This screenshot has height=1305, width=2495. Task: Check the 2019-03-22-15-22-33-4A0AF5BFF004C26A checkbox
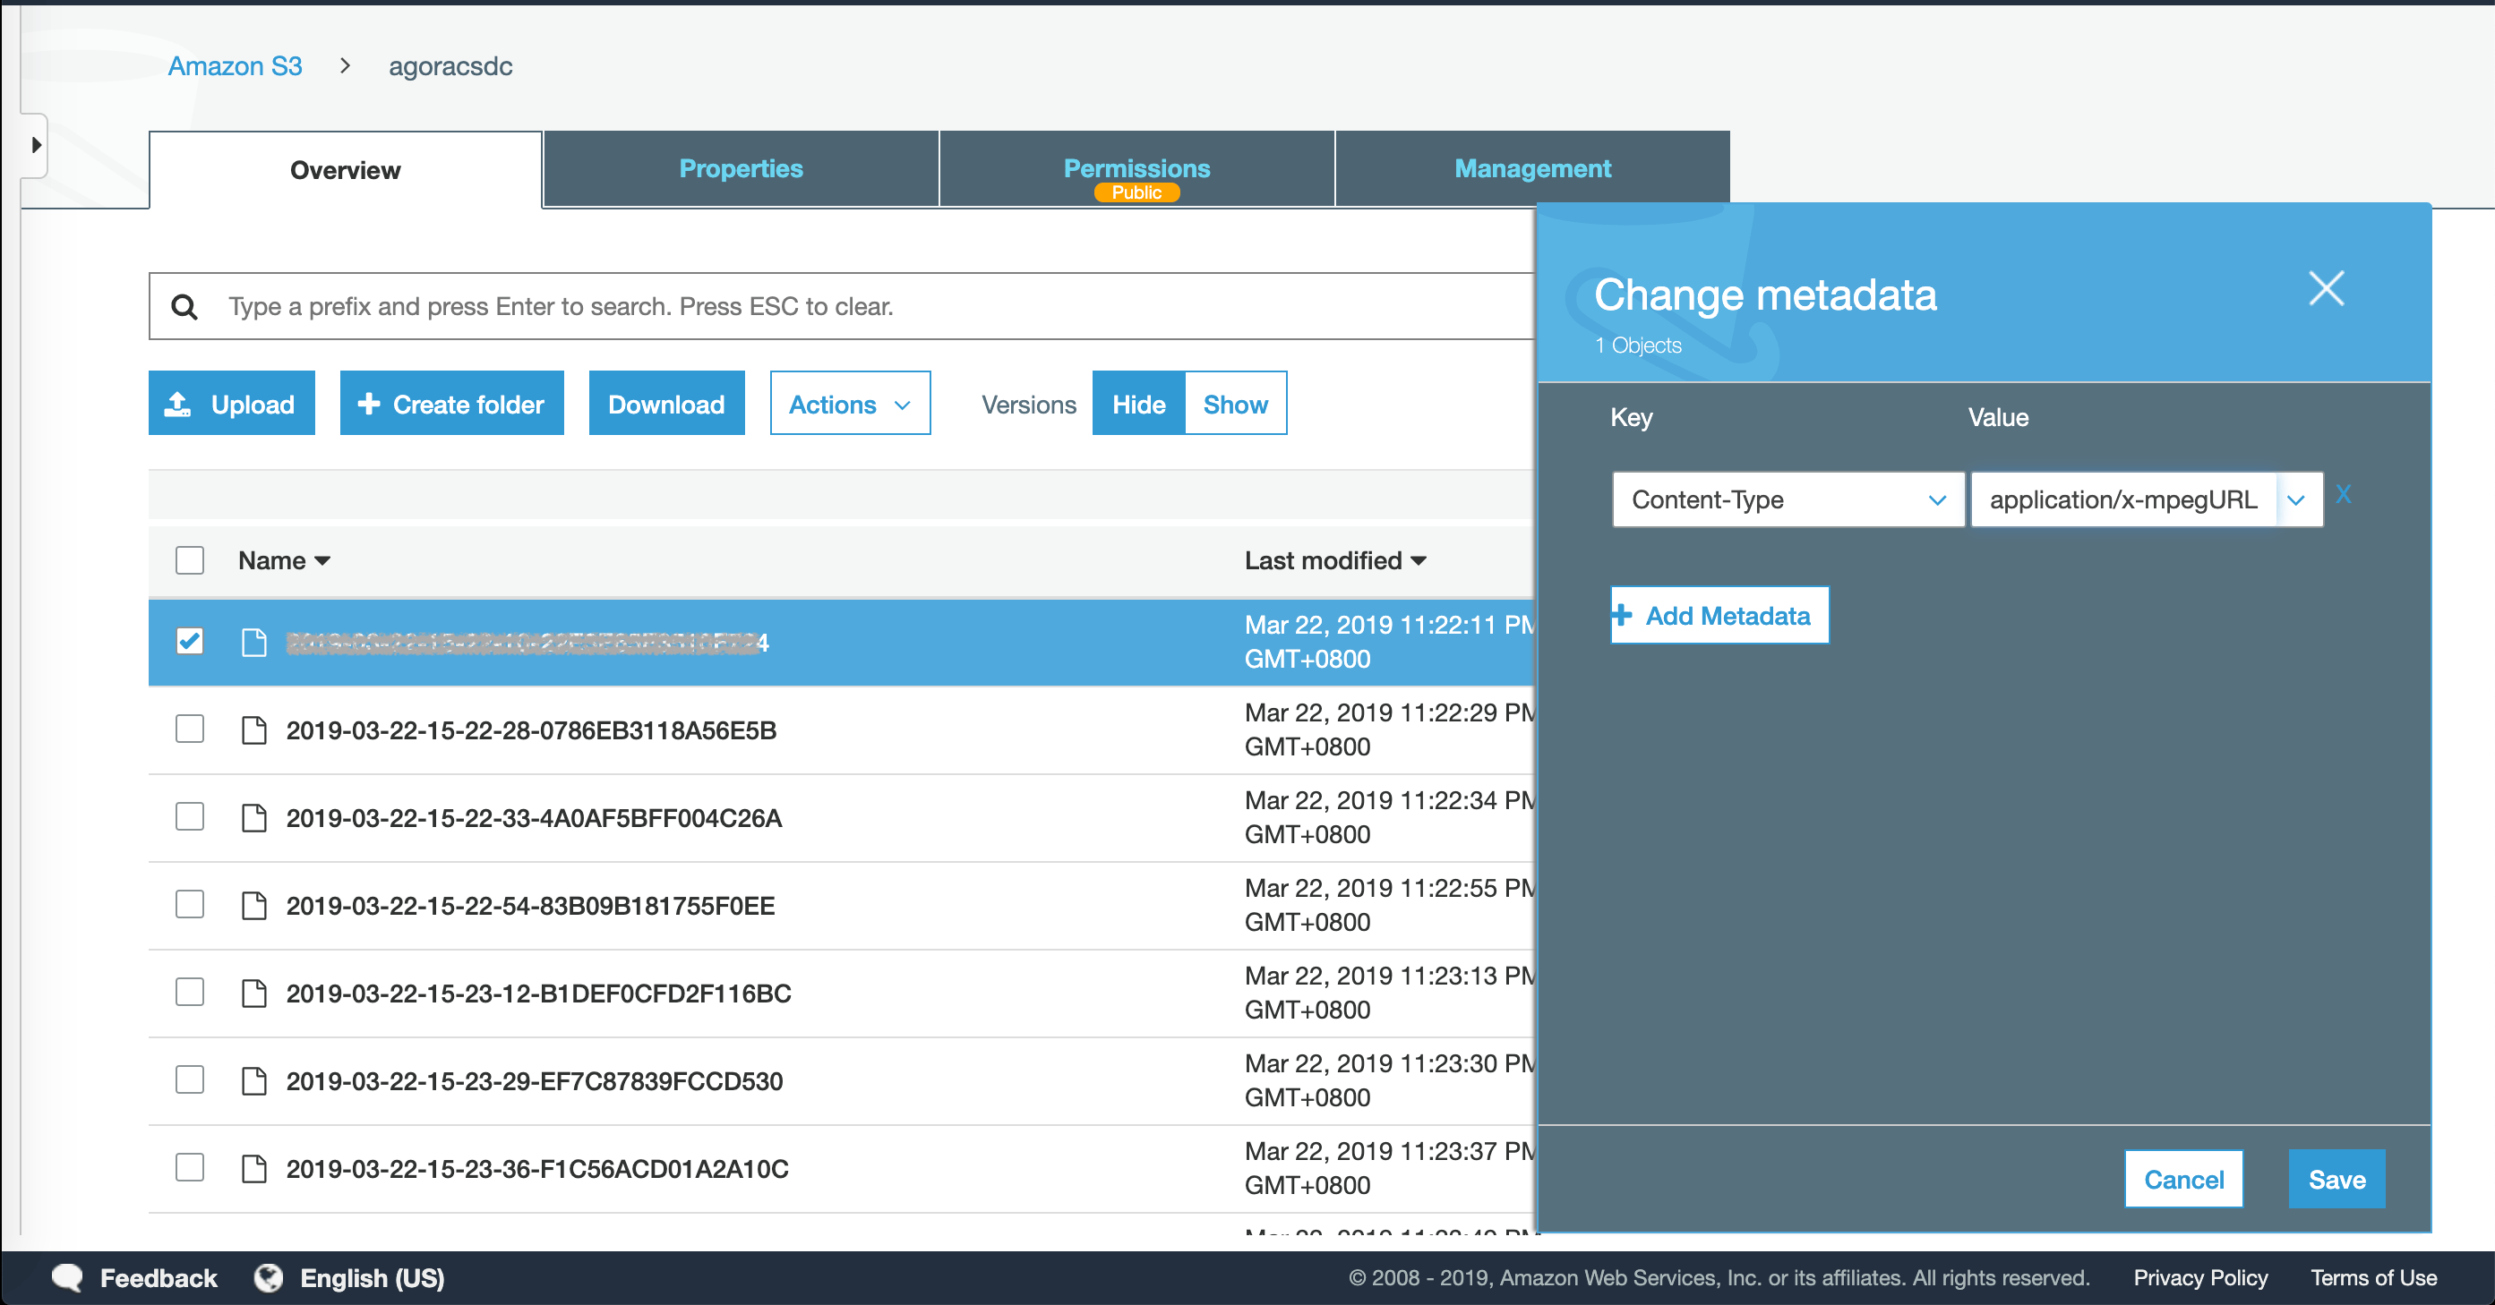click(190, 817)
